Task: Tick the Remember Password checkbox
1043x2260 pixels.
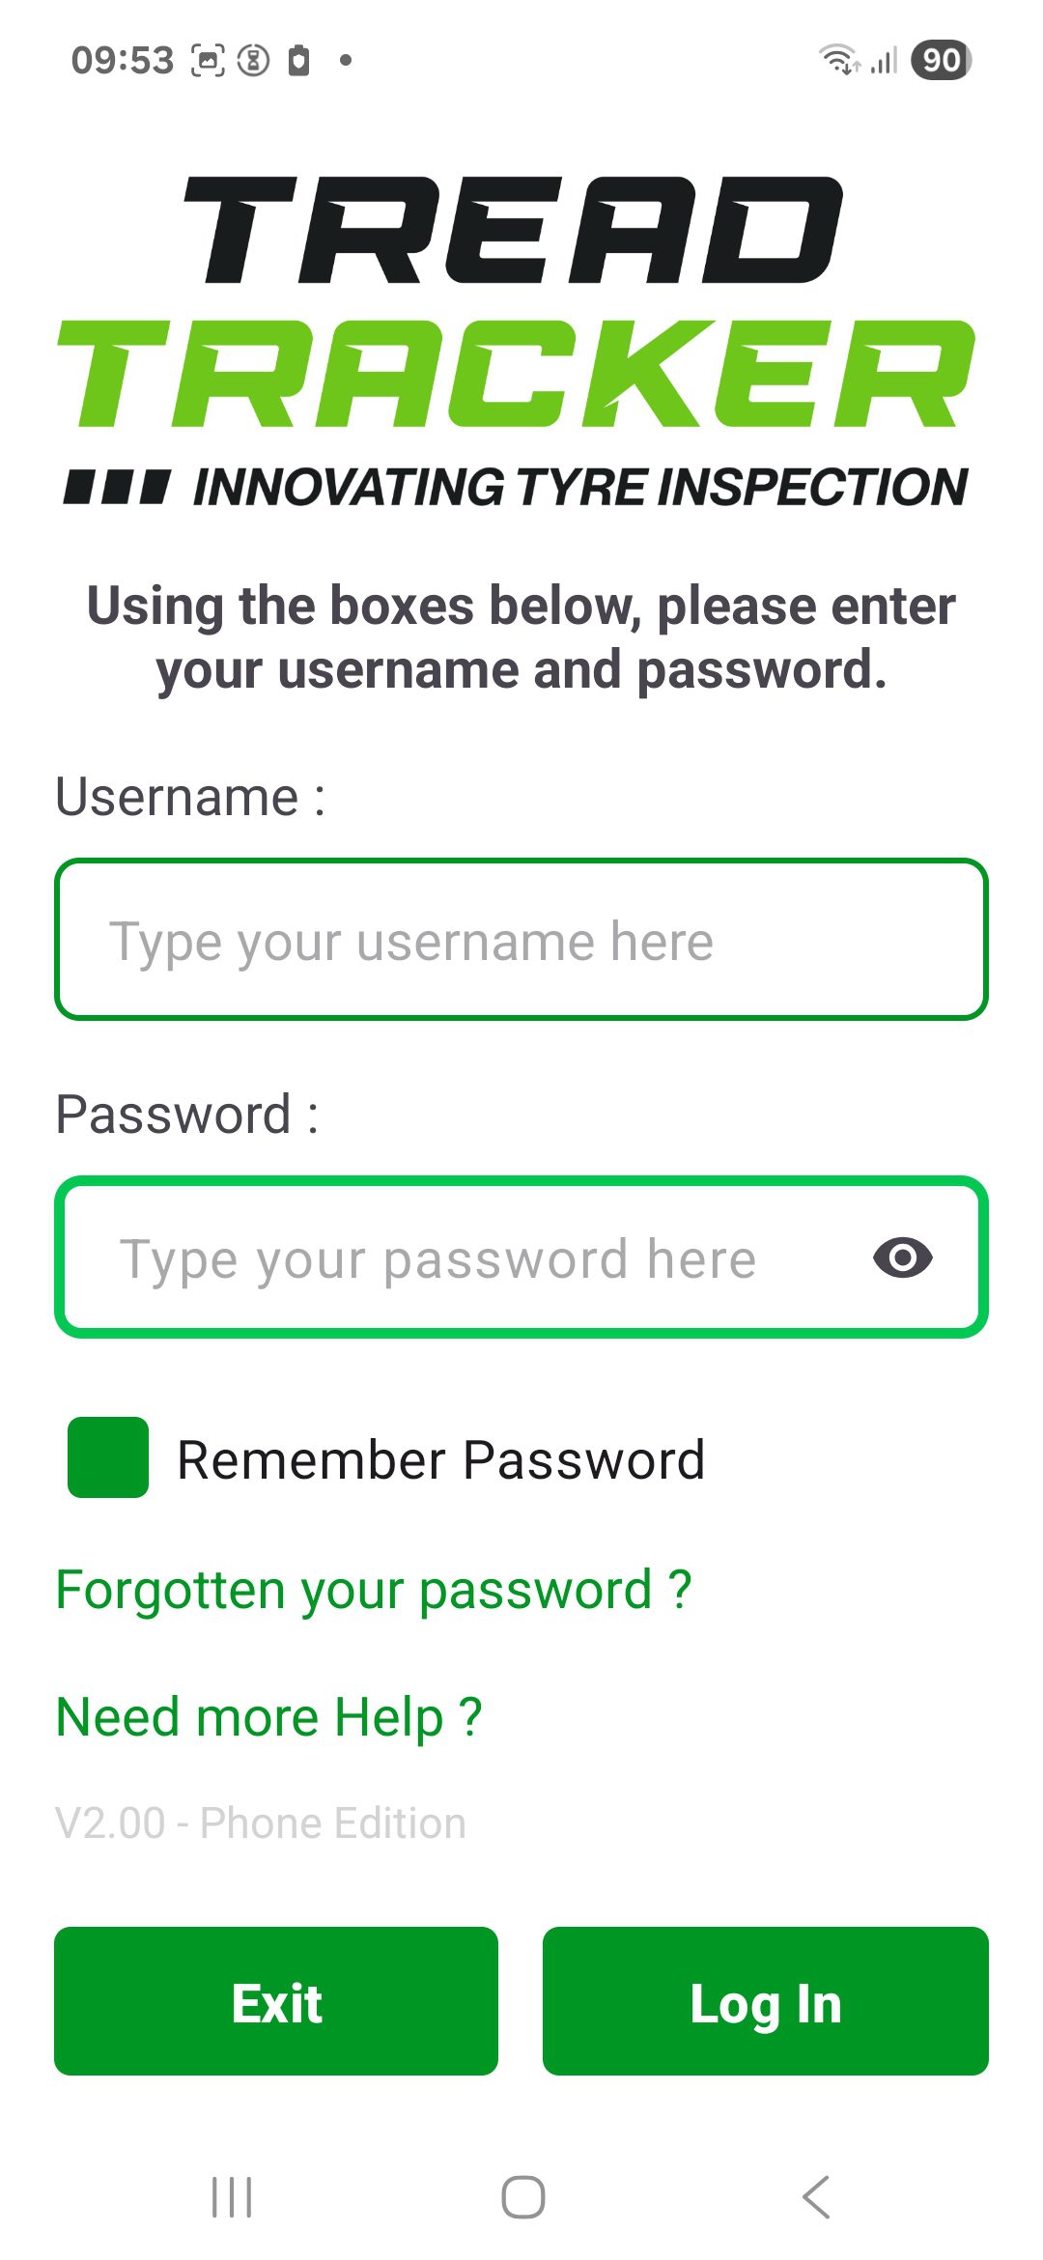Action: tap(108, 1457)
